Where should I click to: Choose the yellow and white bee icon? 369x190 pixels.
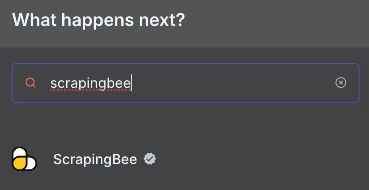(x=24, y=159)
